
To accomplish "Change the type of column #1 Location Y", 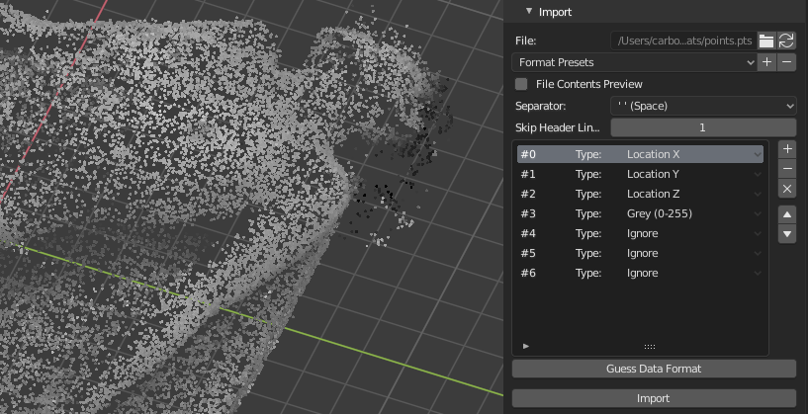I will [693, 174].
